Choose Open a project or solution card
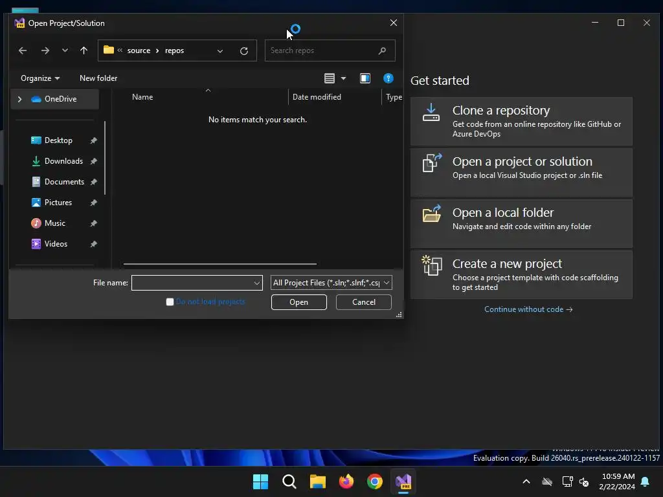This screenshot has height=497, width=663. click(x=521, y=172)
